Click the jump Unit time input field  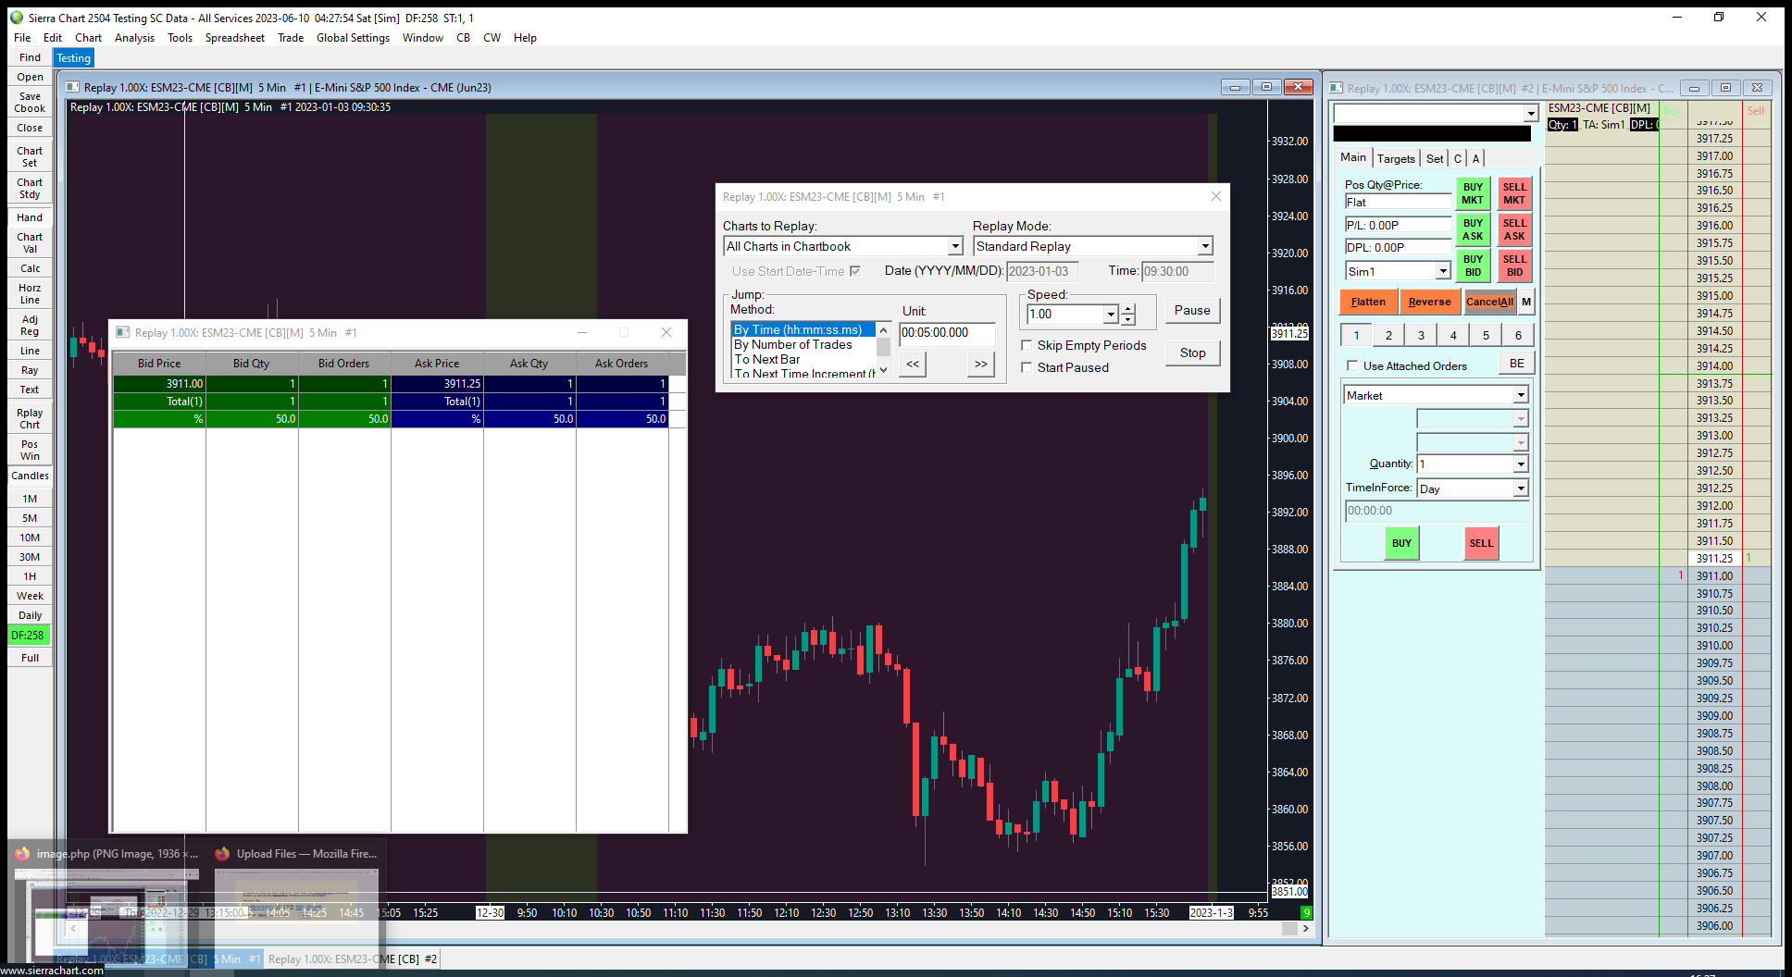pos(947,333)
